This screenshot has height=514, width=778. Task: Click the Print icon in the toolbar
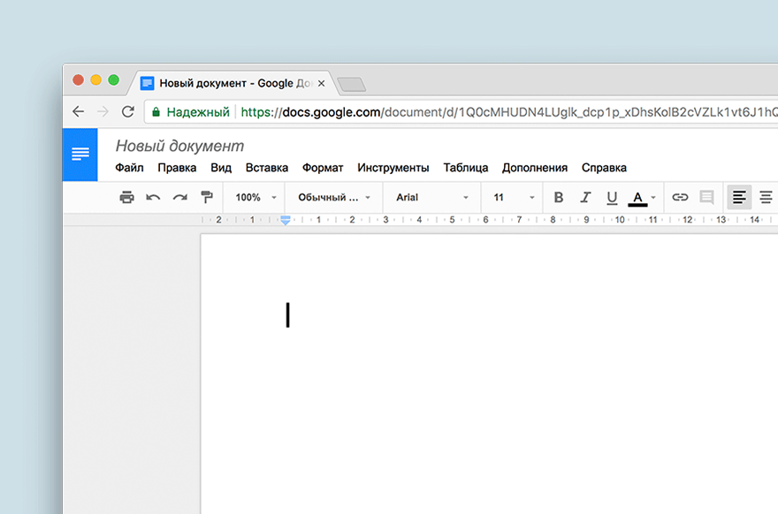click(x=126, y=197)
